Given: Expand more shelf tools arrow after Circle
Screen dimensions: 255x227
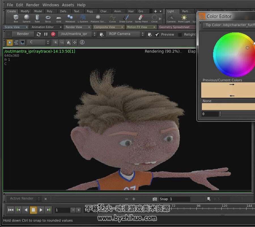Looking at the screenshot, I should 160,19.
